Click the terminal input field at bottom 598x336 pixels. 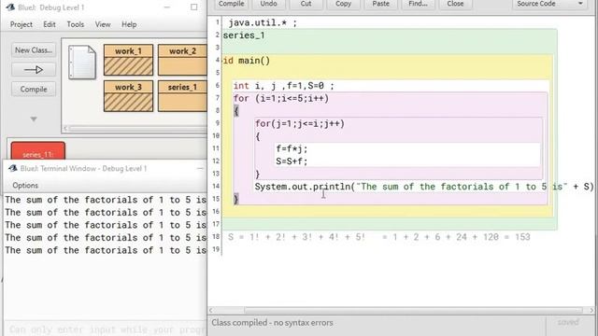coord(106,329)
